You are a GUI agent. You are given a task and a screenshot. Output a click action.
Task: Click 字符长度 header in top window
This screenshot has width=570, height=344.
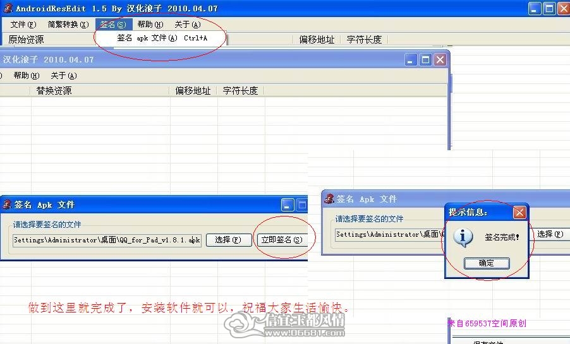[x=364, y=39]
